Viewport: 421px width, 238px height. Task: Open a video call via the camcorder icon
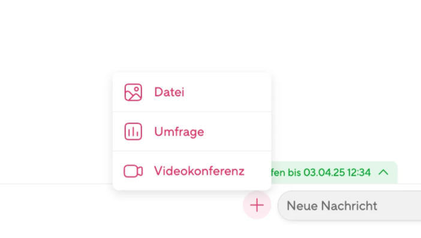tap(133, 171)
